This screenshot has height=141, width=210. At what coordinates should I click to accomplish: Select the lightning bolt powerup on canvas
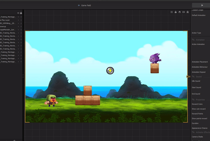[110, 71]
